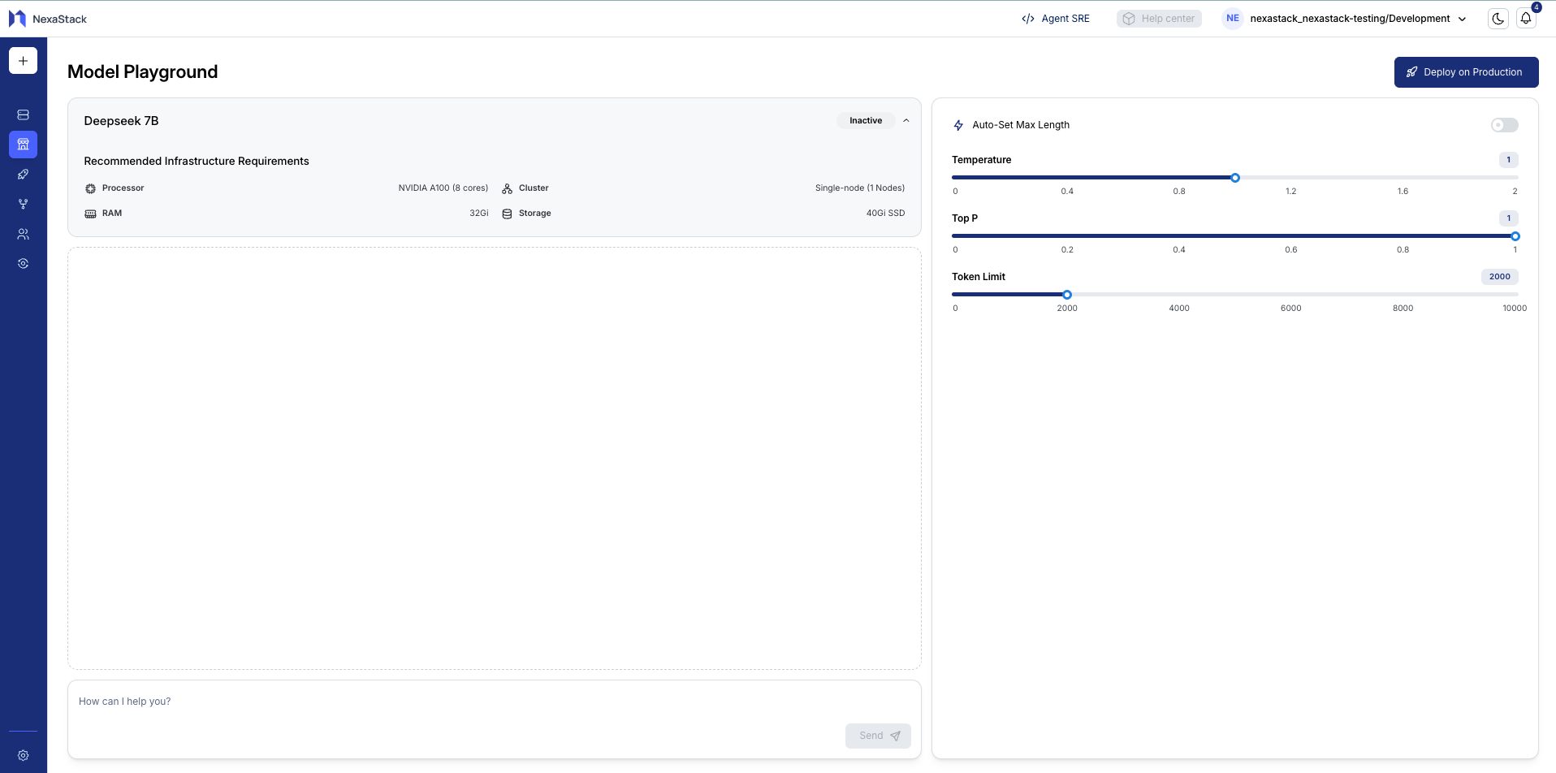
Task: Collapse the Deepseek 7B panel
Action: coord(906,121)
